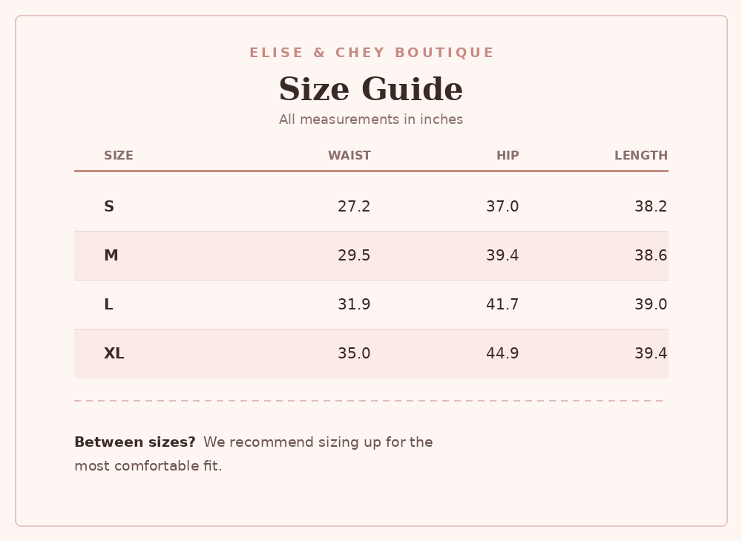742x541 pixels.
Task: Click hip value 37.0 for size S
Action: click(x=502, y=206)
